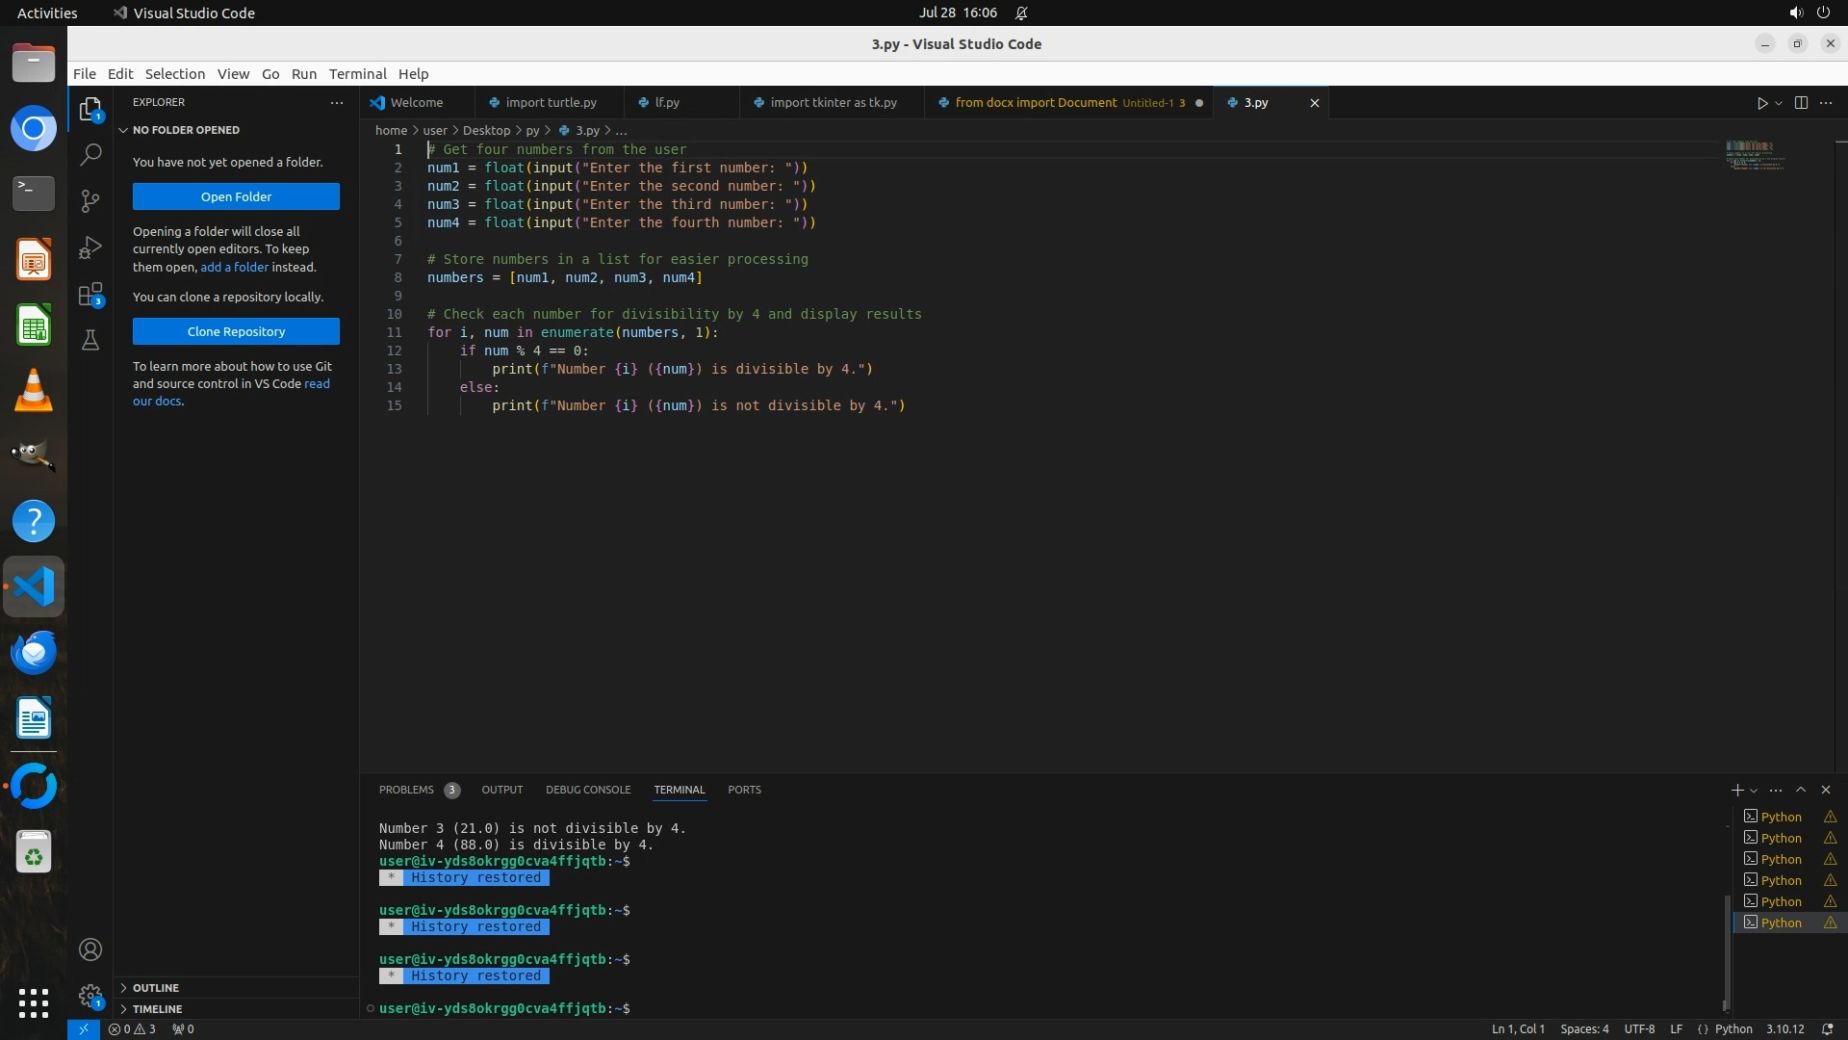1848x1040 pixels.
Task: Open the Extensions view
Action: [90, 295]
